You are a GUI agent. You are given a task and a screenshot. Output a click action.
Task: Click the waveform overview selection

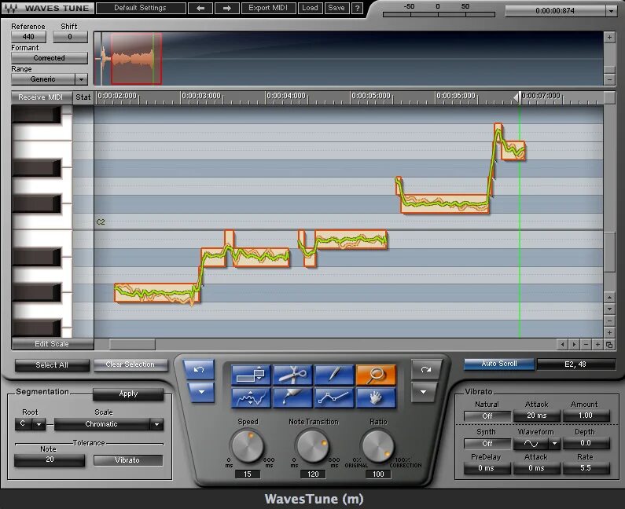[136, 59]
